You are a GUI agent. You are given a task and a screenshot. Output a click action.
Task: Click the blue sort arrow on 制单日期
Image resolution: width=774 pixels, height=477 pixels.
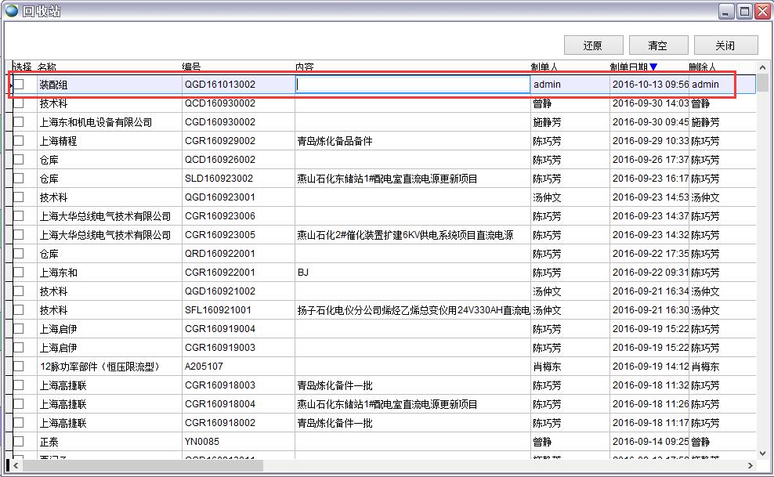pos(653,67)
